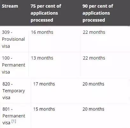Click 22 months in the 100 Permanent row

[x=94, y=58]
